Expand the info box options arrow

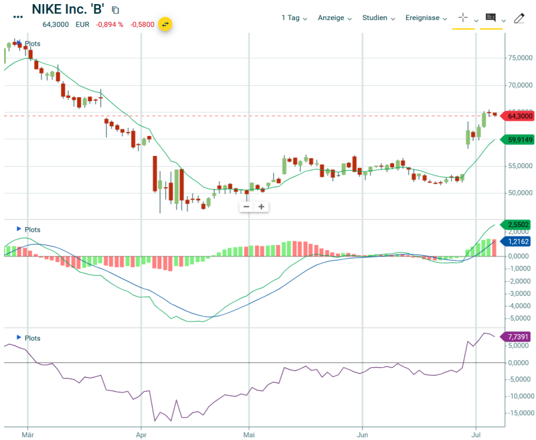click(x=504, y=21)
